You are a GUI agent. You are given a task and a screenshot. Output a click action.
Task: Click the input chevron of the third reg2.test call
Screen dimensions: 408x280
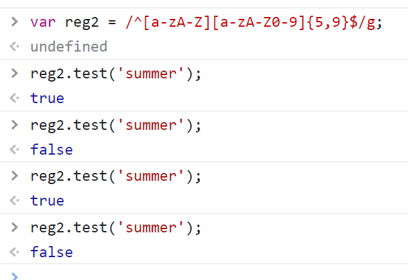coord(14,176)
